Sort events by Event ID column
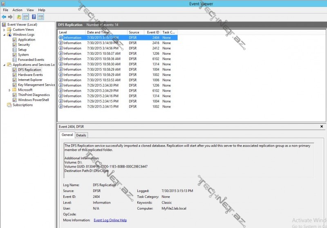 point(153,32)
